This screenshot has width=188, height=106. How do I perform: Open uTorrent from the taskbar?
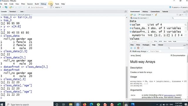pos(98,104)
